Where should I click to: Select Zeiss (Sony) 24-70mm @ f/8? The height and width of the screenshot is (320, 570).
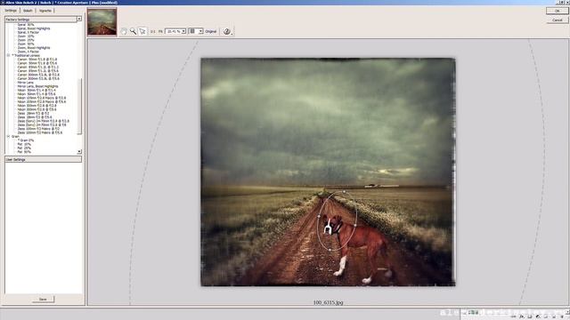pos(42,124)
